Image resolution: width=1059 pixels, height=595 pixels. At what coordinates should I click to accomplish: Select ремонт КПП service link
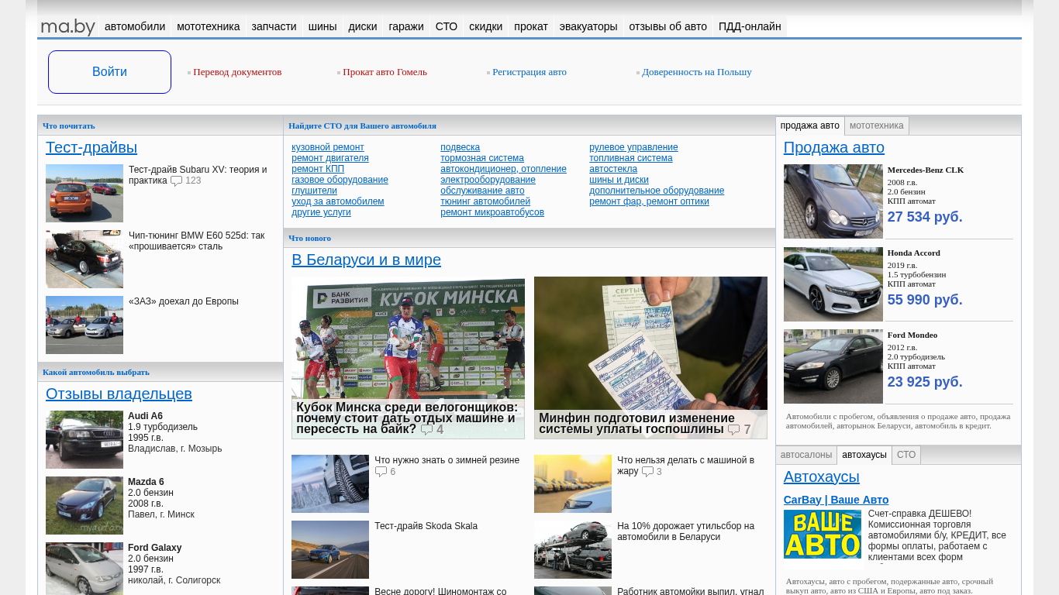318,169
